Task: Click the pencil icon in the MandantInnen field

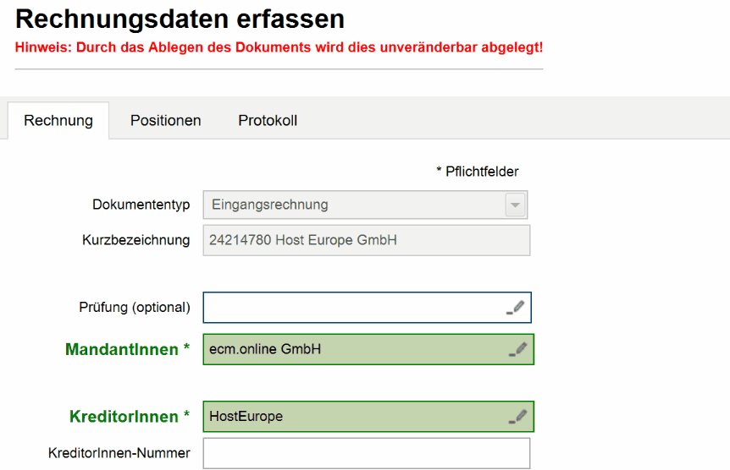Action: 517,349
